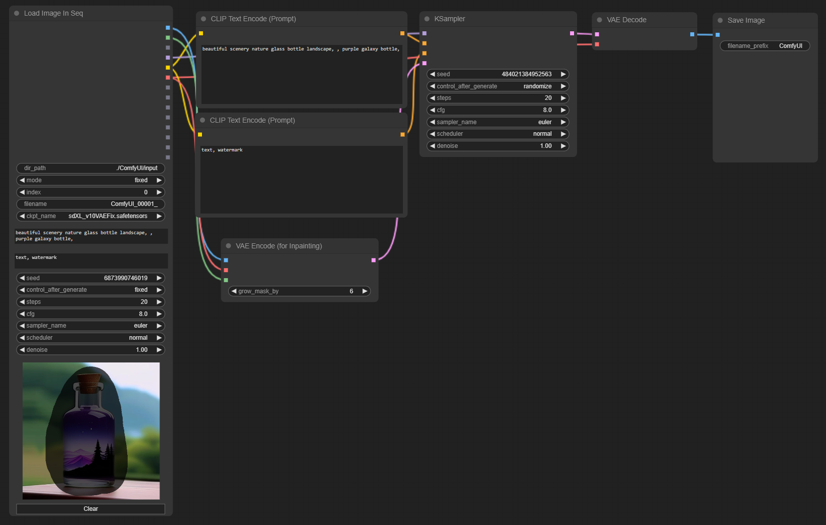This screenshot has width=826, height=525.
Task: Collapse the lower CLIP Text Encode node dot
Action: pos(202,120)
